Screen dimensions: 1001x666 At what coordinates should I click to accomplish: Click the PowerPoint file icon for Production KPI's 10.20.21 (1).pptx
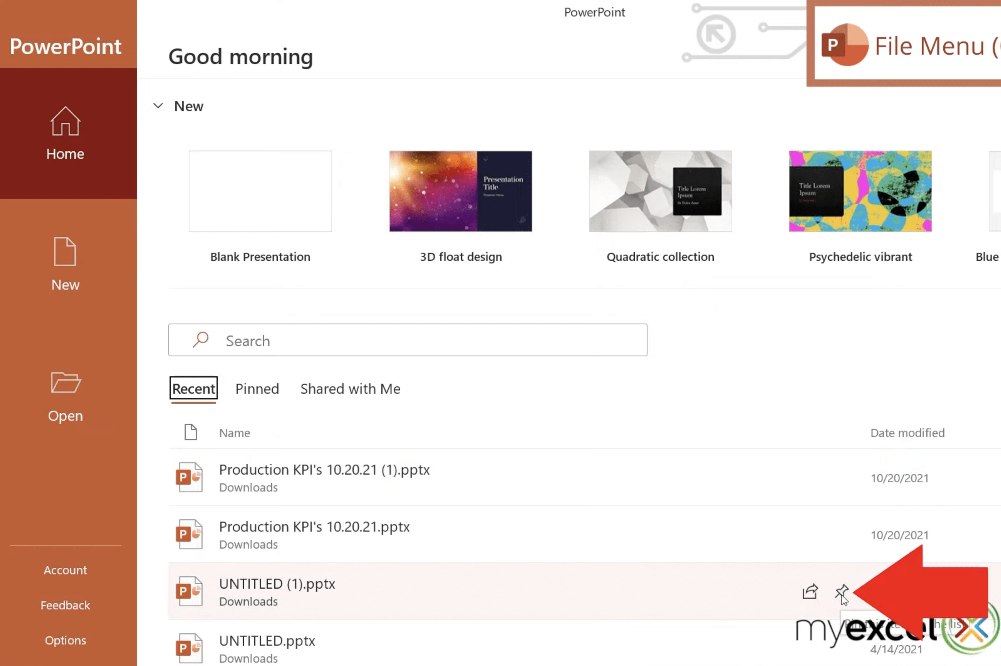[x=189, y=478]
